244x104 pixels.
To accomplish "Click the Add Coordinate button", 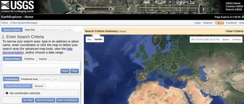I will 45,100.
